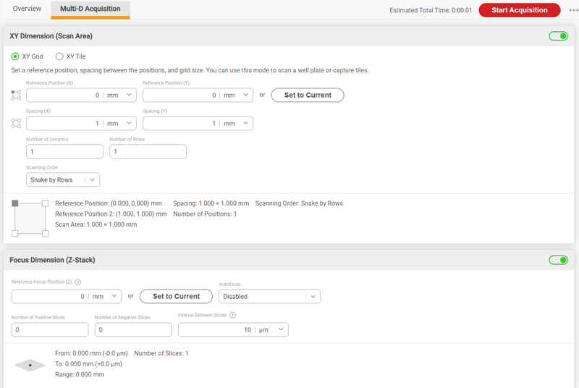Click the help icon beside Interval Between Slices

pos(232,316)
